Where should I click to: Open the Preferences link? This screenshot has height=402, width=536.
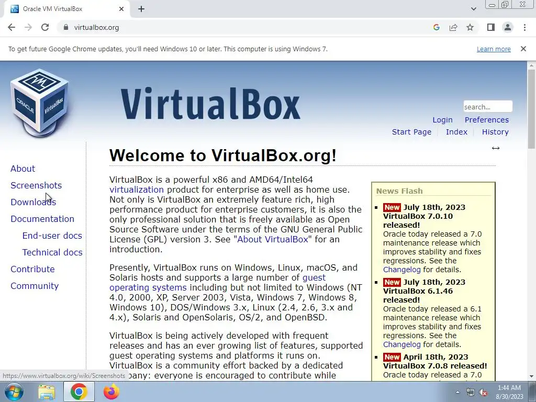click(486, 120)
